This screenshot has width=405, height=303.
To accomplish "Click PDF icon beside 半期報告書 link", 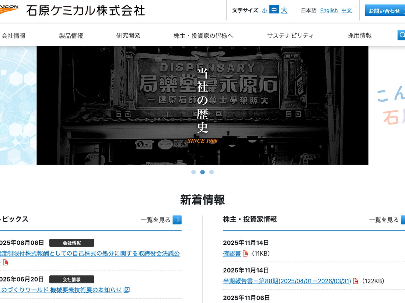I will tap(355, 281).
